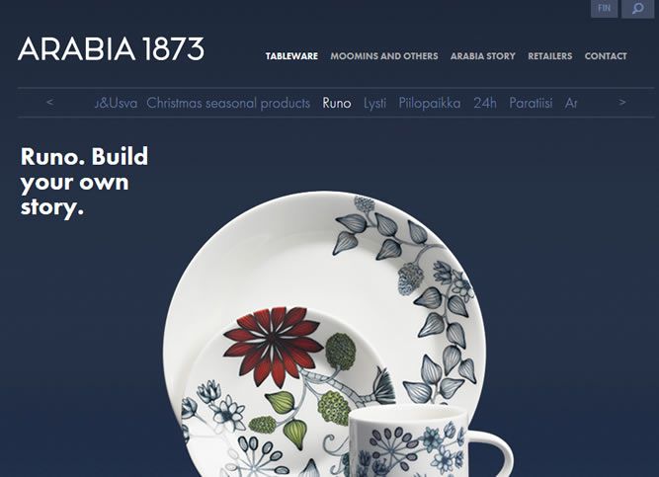Select the 24h collection
The image size is (659, 477).
tap(485, 103)
